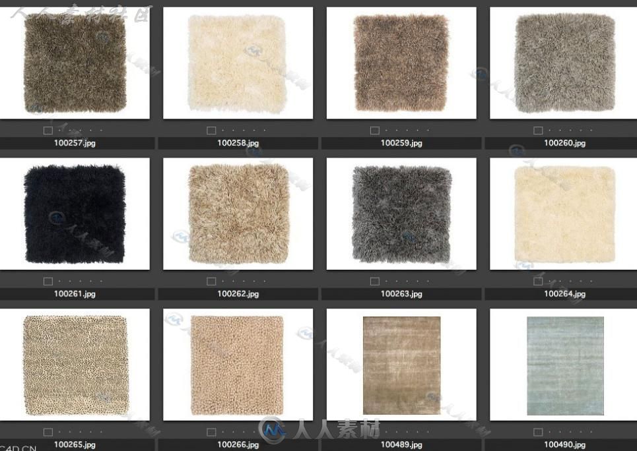This screenshot has height=451, width=637.
Task: Click the 100263.jpg filename text
Action: pos(401,294)
